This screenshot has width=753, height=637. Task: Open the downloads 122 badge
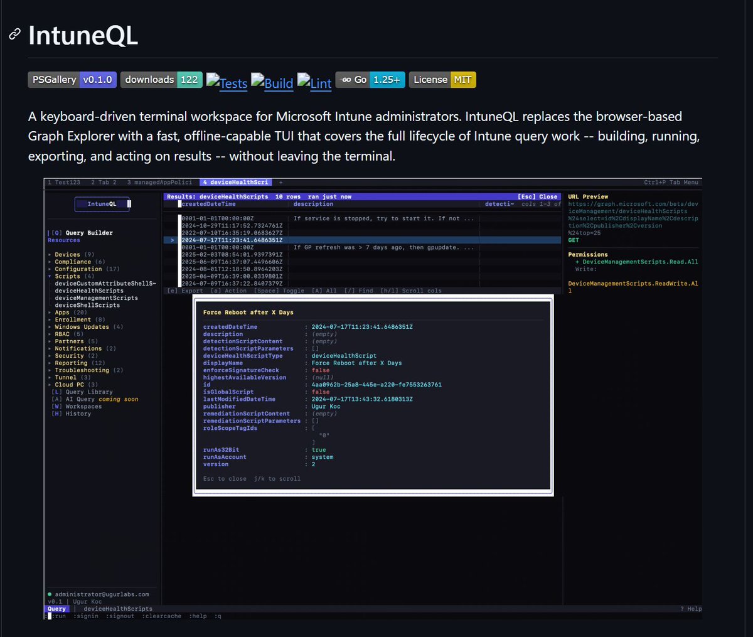coord(161,80)
